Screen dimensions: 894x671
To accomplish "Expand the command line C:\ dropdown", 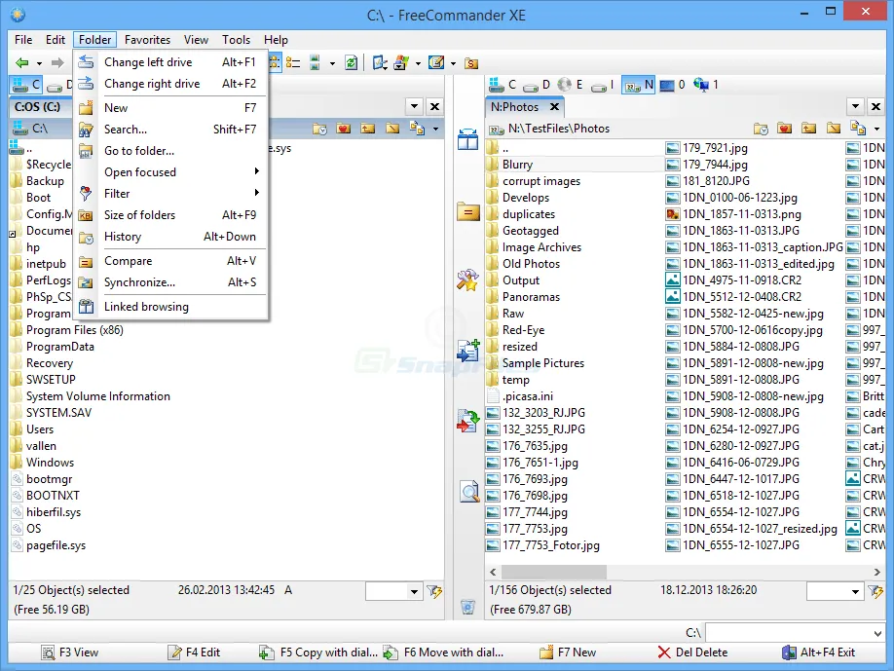I will (878, 633).
